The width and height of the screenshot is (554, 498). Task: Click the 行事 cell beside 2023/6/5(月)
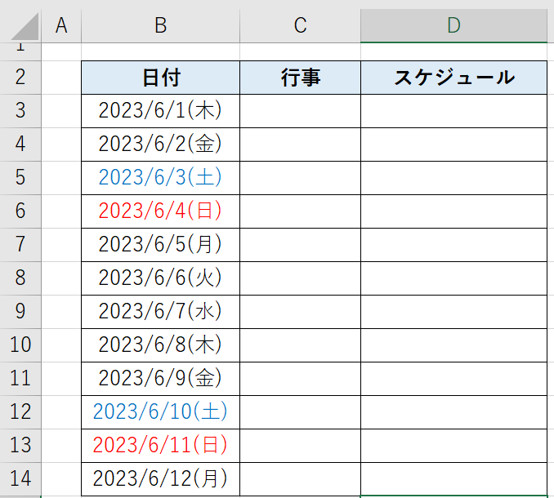[x=300, y=245]
